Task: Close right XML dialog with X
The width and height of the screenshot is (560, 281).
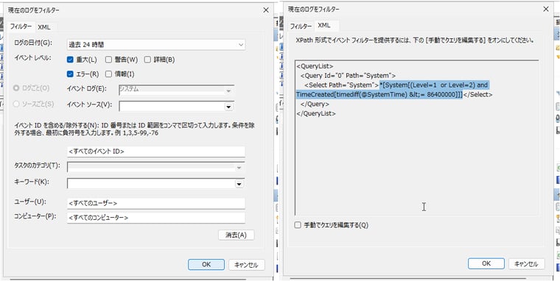Action: click(546, 10)
